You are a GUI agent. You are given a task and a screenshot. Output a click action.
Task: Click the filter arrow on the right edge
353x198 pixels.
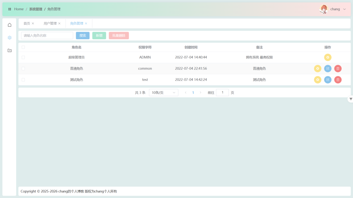(x=351, y=99)
